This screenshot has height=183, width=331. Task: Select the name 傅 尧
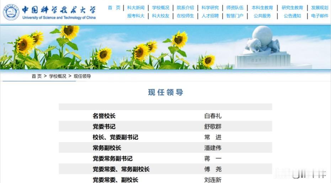pos(213,169)
